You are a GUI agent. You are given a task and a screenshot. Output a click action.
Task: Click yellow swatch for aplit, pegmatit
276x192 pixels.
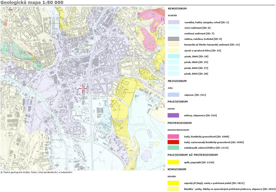pos(173,162)
